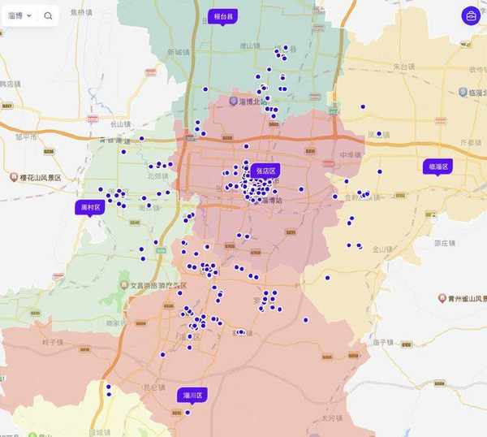Image resolution: width=487 pixels, height=437 pixels.
Task: Open the 淄博 city selector dropdown
Action: (19, 15)
